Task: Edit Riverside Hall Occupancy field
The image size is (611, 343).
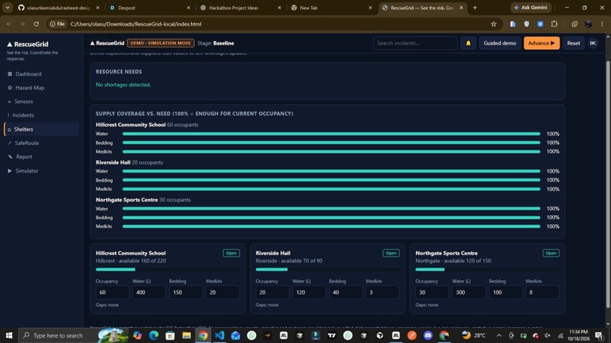Action: point(272,292)
